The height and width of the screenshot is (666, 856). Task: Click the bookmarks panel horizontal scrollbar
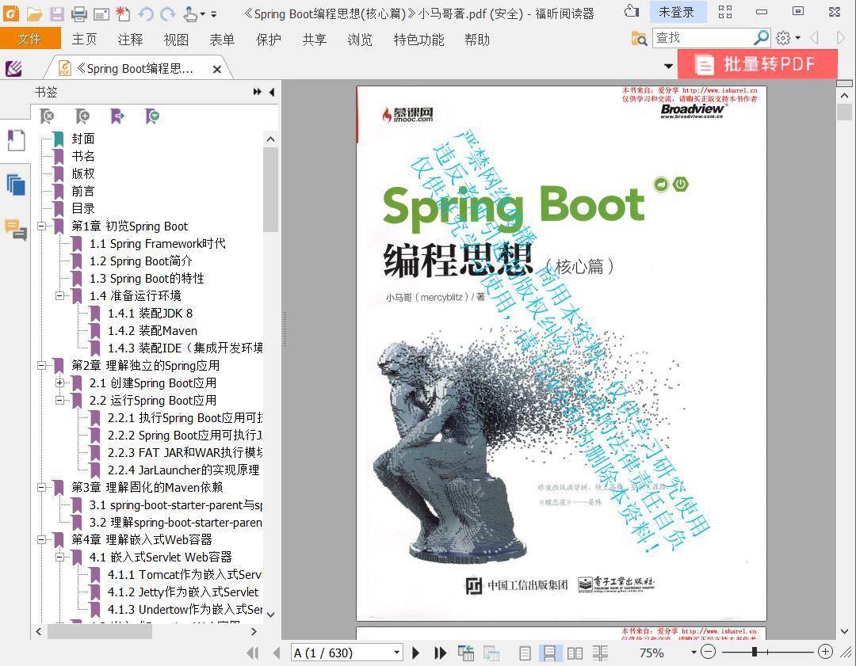[99, 632]
